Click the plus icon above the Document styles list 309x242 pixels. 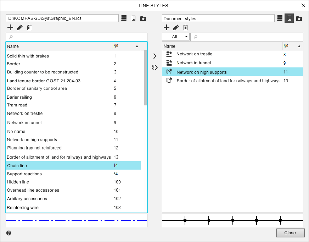pos(166,27)
